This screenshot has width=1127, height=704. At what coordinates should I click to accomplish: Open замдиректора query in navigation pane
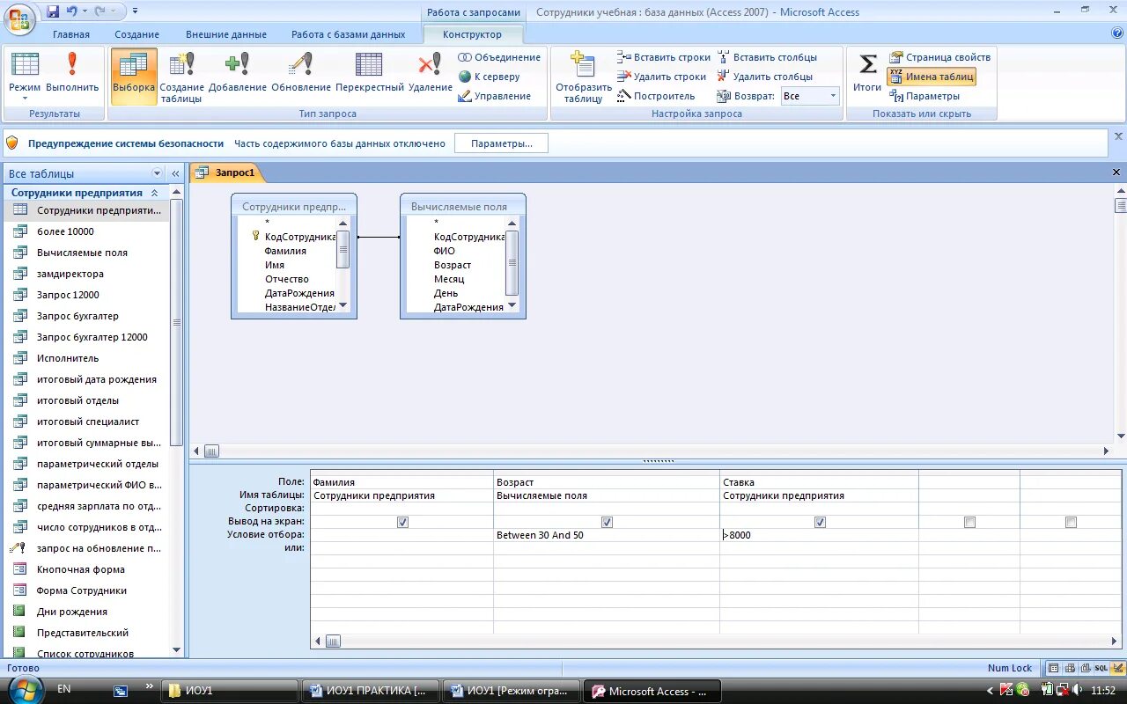(70, 274)
